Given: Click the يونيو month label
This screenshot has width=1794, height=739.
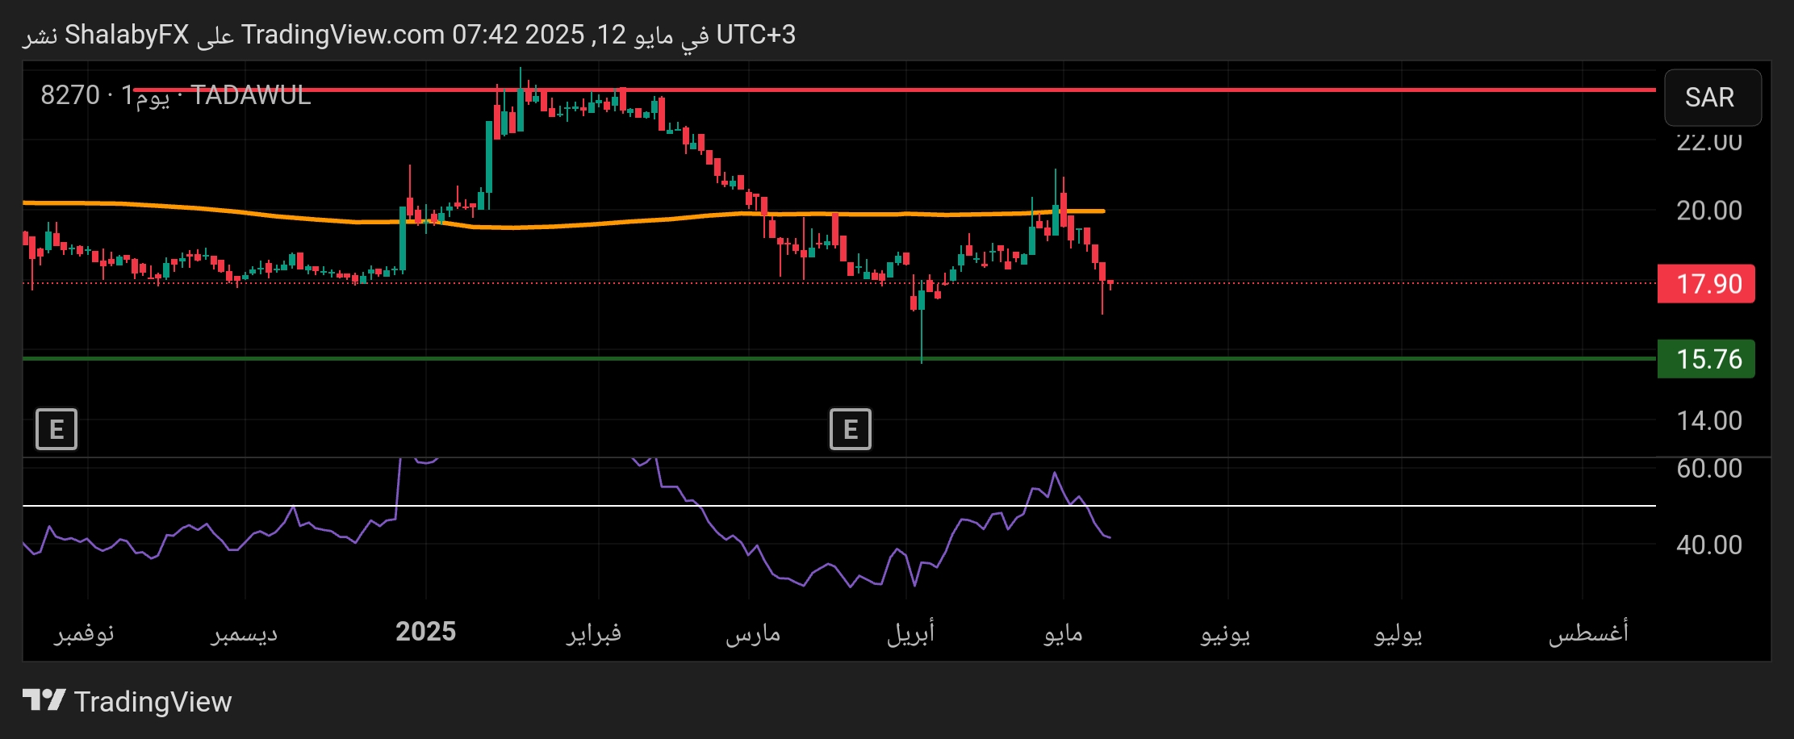Looking at the screenshot, I should 1225,633.
